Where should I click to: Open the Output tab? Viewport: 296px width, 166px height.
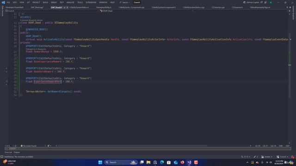point(17,152)
